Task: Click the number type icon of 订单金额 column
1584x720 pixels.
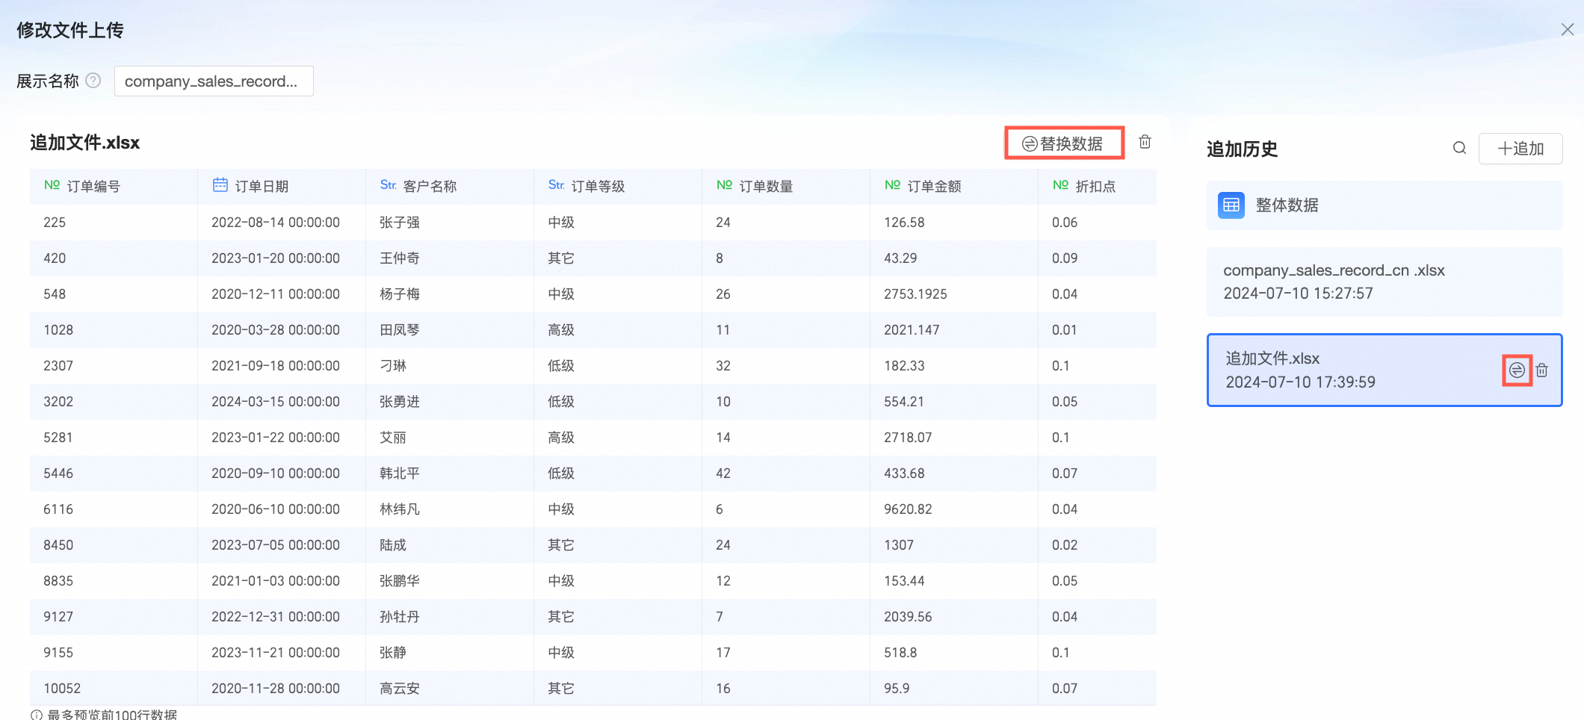Action: tap(892, 185)
